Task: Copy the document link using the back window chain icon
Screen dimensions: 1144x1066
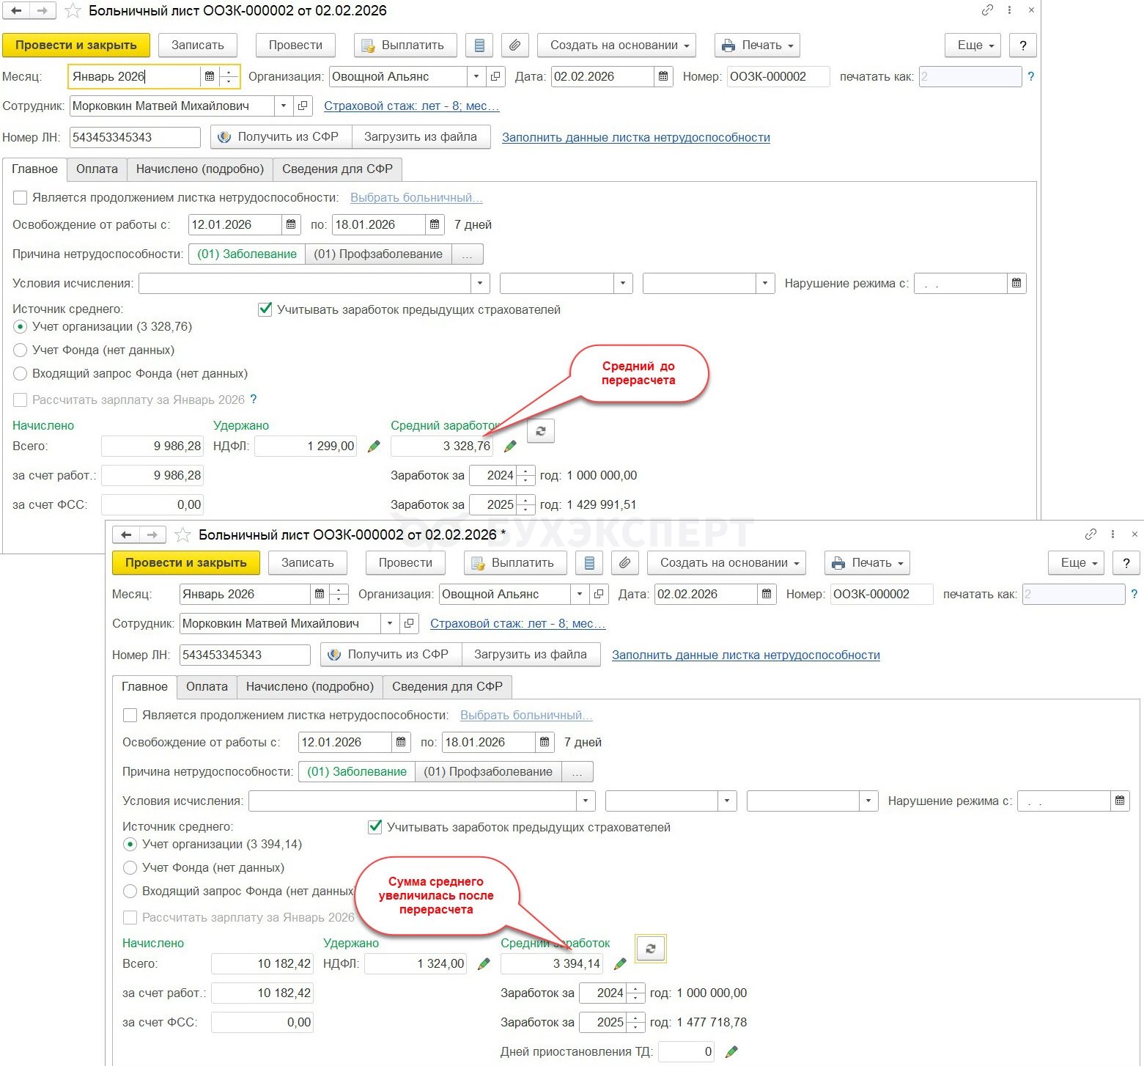Action: point(987,10)
